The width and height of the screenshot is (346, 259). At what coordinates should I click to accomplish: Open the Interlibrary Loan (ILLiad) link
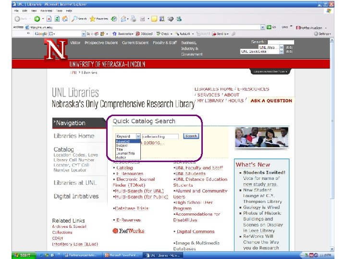(75, 244)
